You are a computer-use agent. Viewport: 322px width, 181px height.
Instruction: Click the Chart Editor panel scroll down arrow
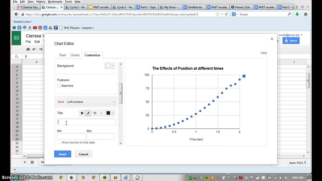coord(120,144)
